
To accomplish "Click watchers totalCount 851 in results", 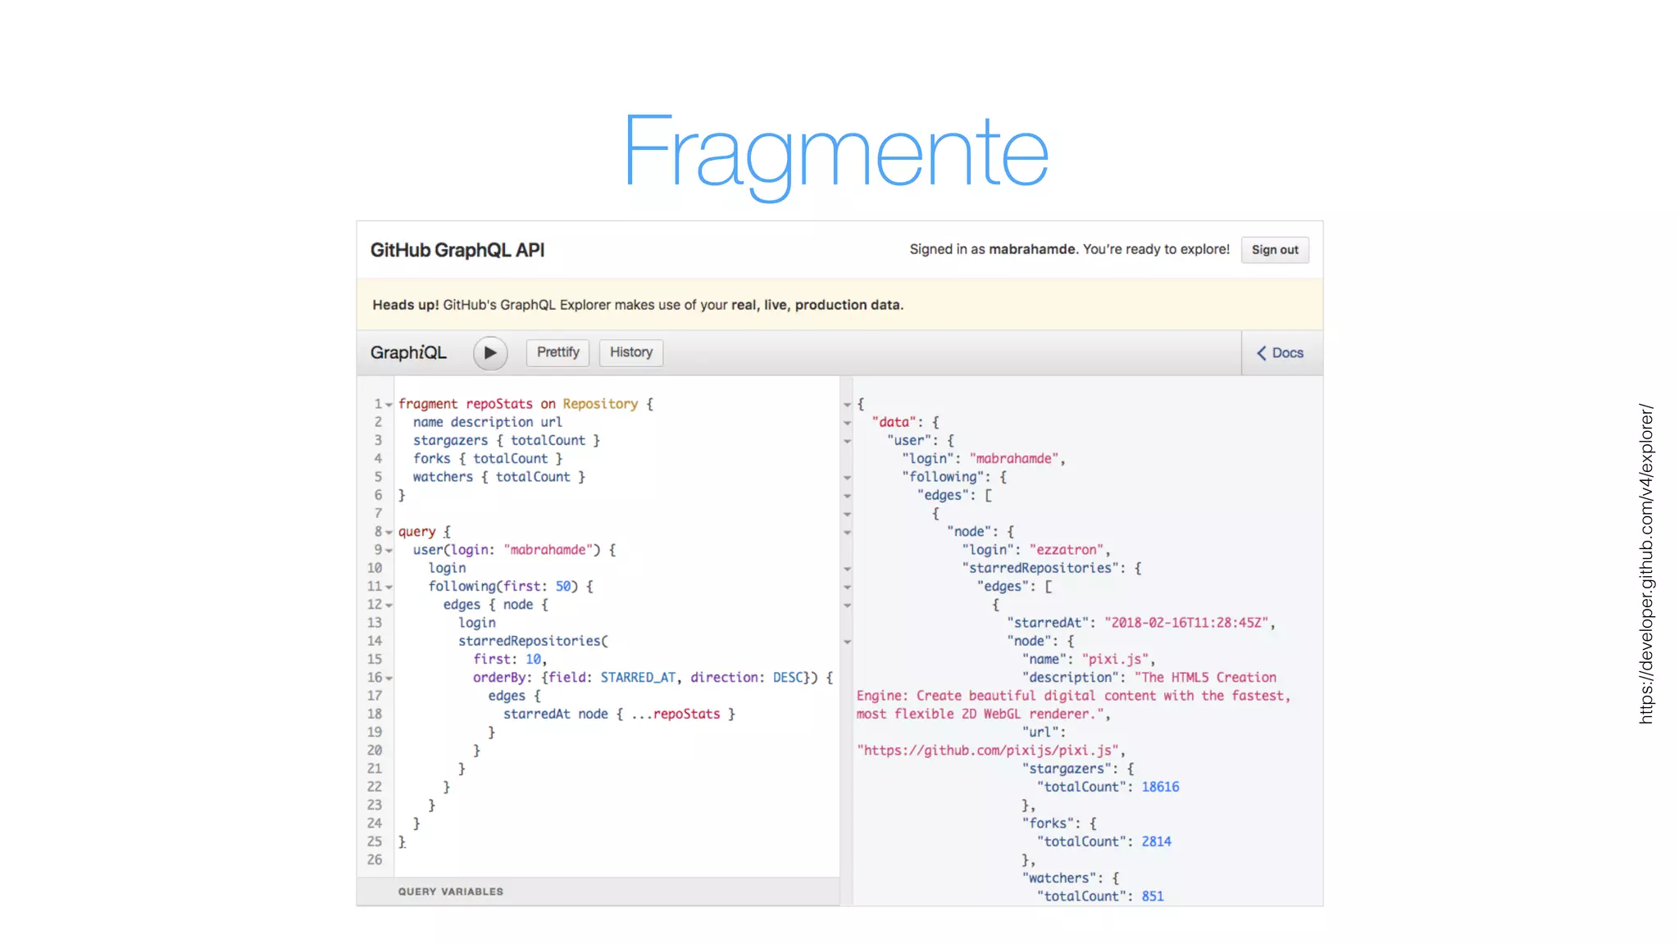I will coord(1153,896).
